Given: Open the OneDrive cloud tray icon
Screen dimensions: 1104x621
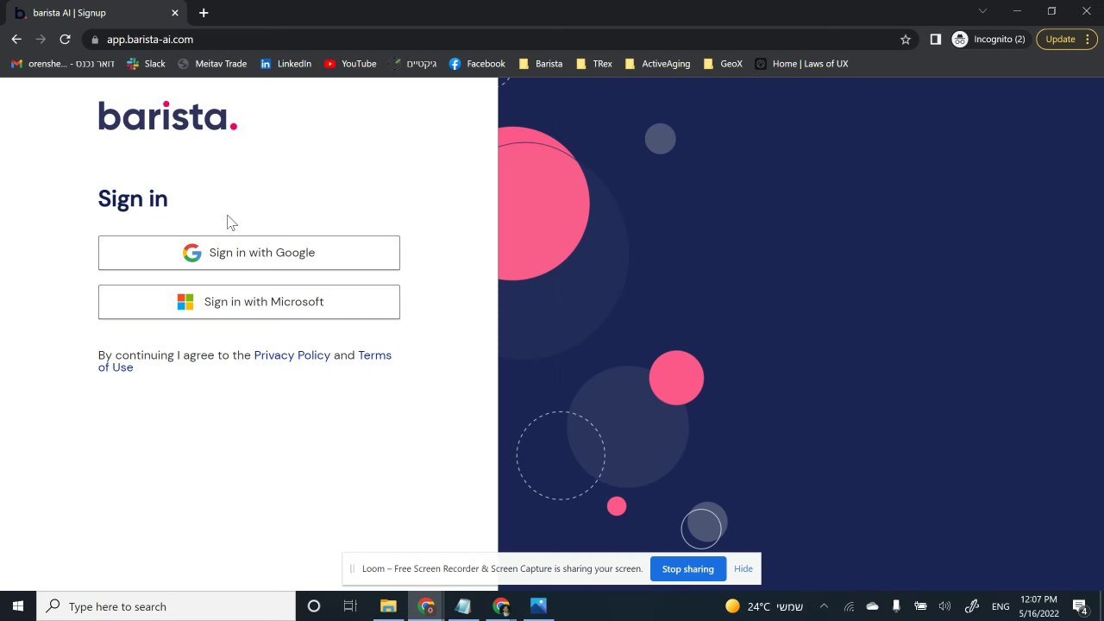Looking at the screenshot, I should pos(872,606).
